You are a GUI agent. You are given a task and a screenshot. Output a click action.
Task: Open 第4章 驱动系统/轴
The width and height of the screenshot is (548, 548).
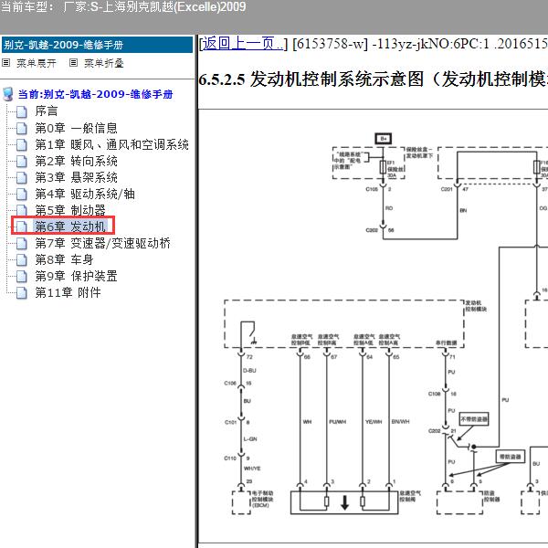(x=85, y=194)
